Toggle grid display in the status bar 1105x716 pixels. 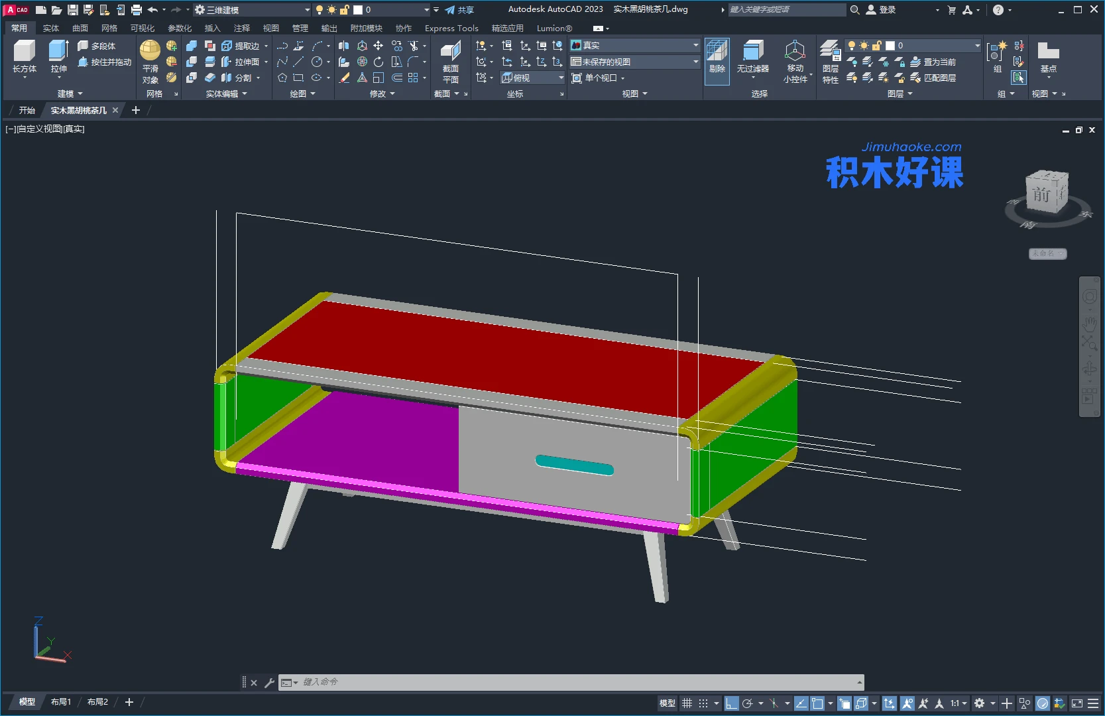[x=687, y=703]
